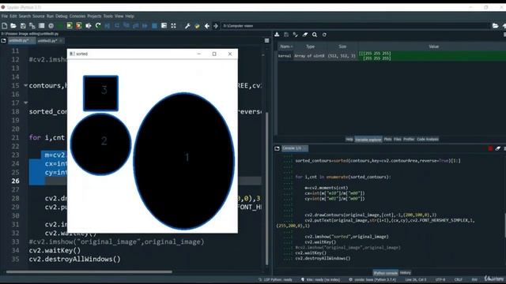Refresh the variable list
This screenshot has height=284, width=506.
[324, 35]
